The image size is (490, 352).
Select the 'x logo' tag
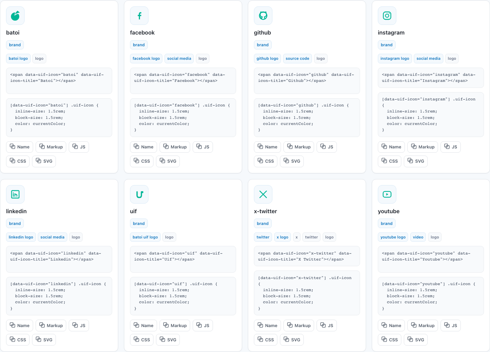[282, 237]
